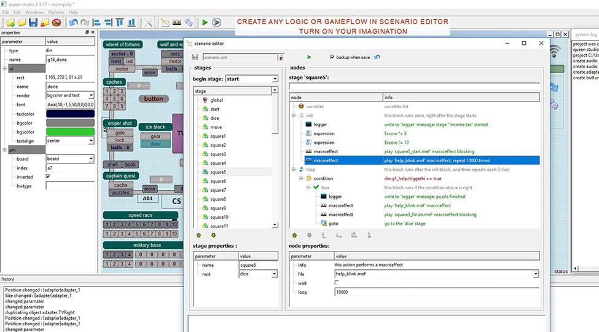Click the gray 'button' widget on canvas

[154, 99]
